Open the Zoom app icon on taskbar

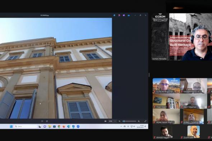[x=78, y=126]
